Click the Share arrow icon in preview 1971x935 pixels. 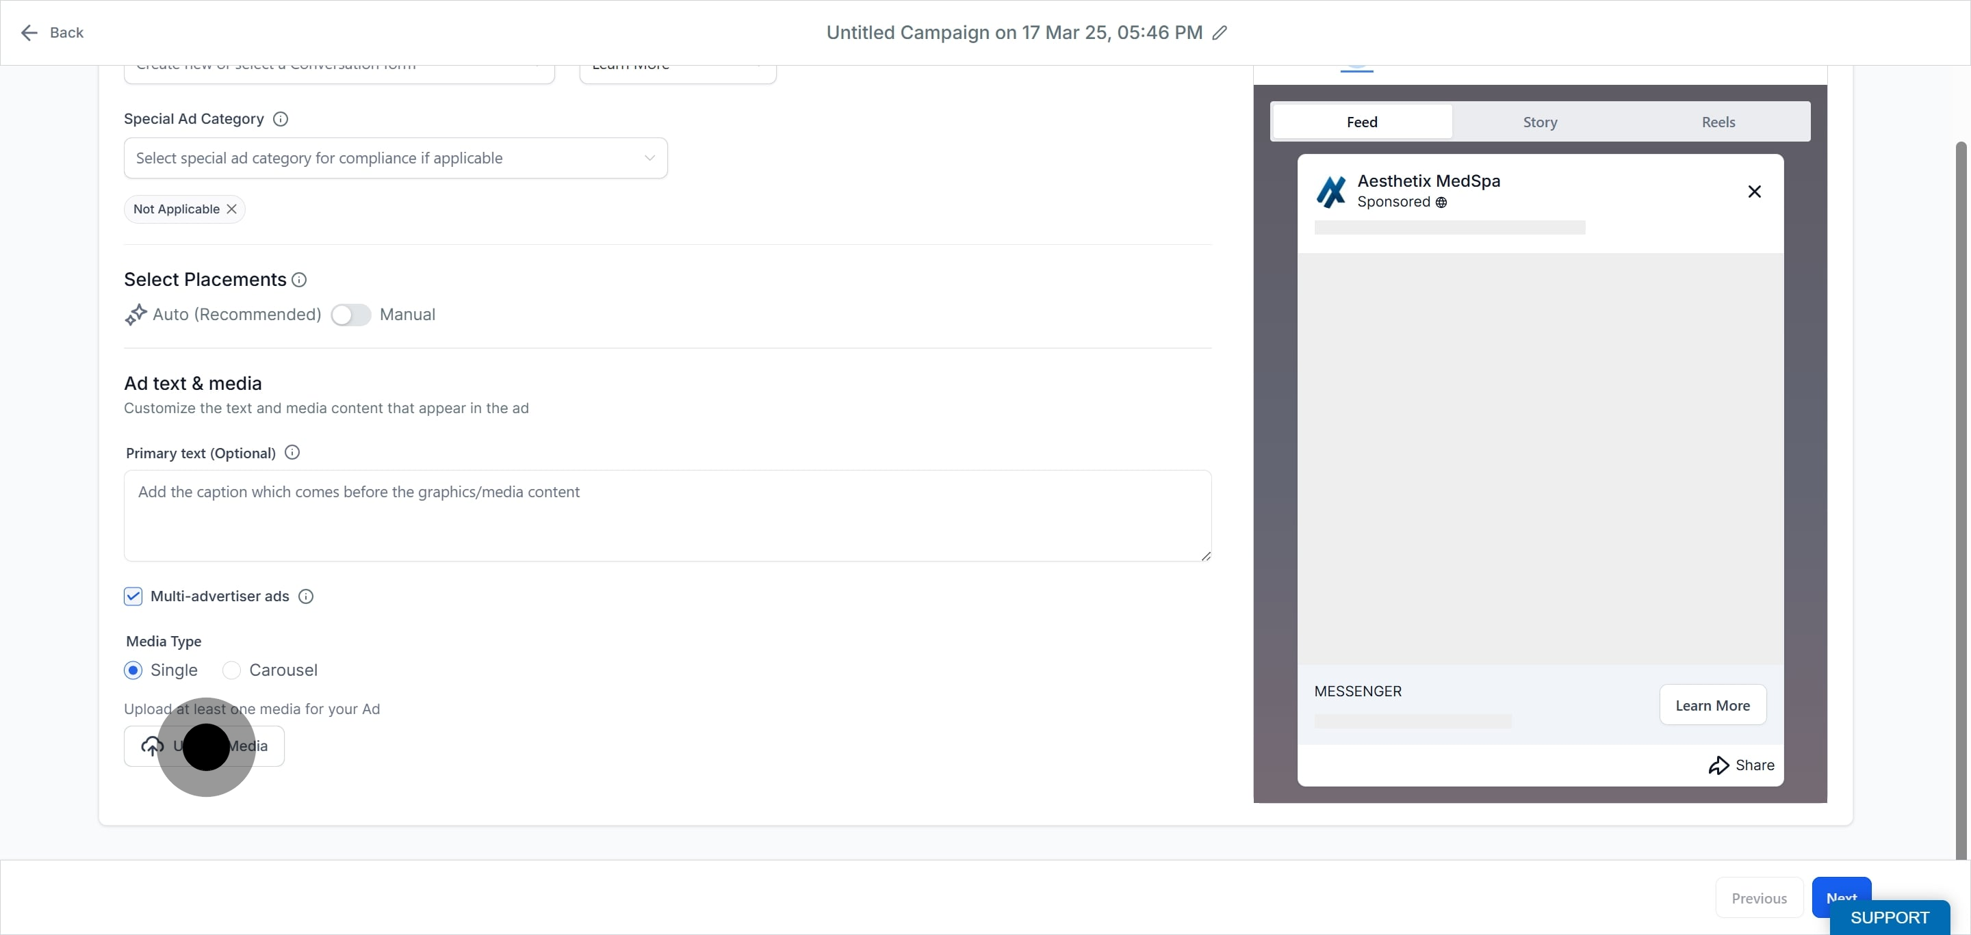[1718, 765]
